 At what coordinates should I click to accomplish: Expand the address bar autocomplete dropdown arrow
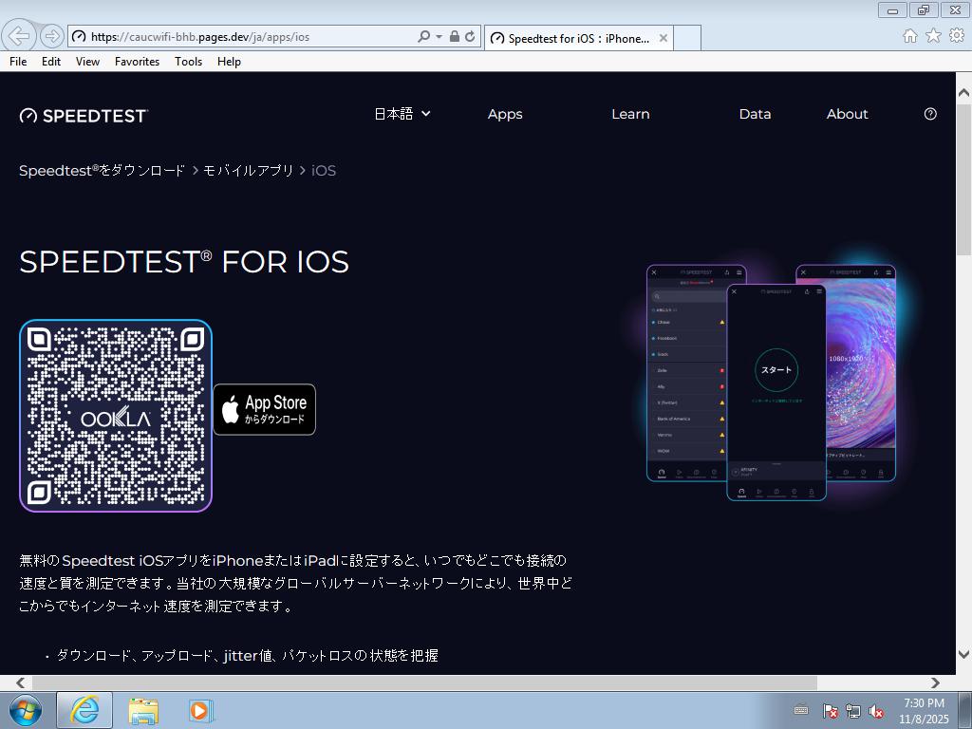click(439, 36)
